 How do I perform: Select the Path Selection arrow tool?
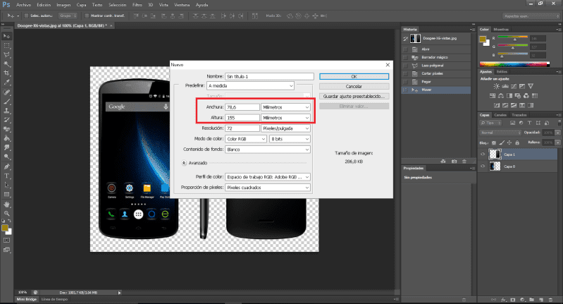click(x=6, y=186)
